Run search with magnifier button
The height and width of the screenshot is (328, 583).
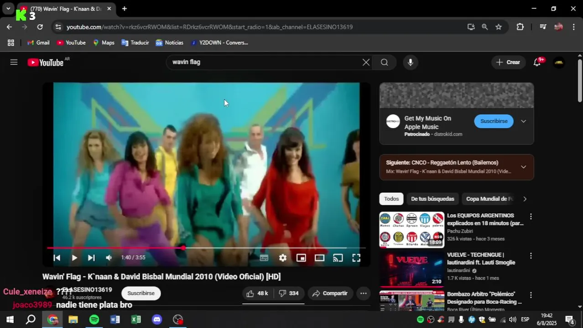pyautogui.click(x=385, y=62)
